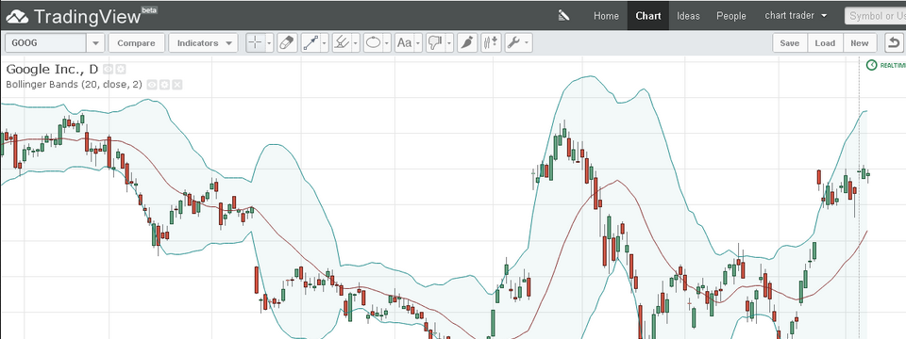The image size is (906, 339).
Task: Select the thumbs-down prediction tool
Action: 436,43
